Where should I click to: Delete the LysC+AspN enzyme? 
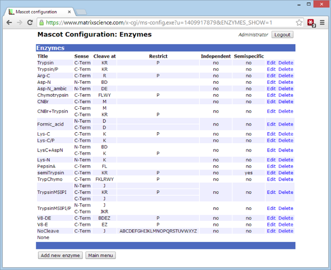(x=286, y=151)
